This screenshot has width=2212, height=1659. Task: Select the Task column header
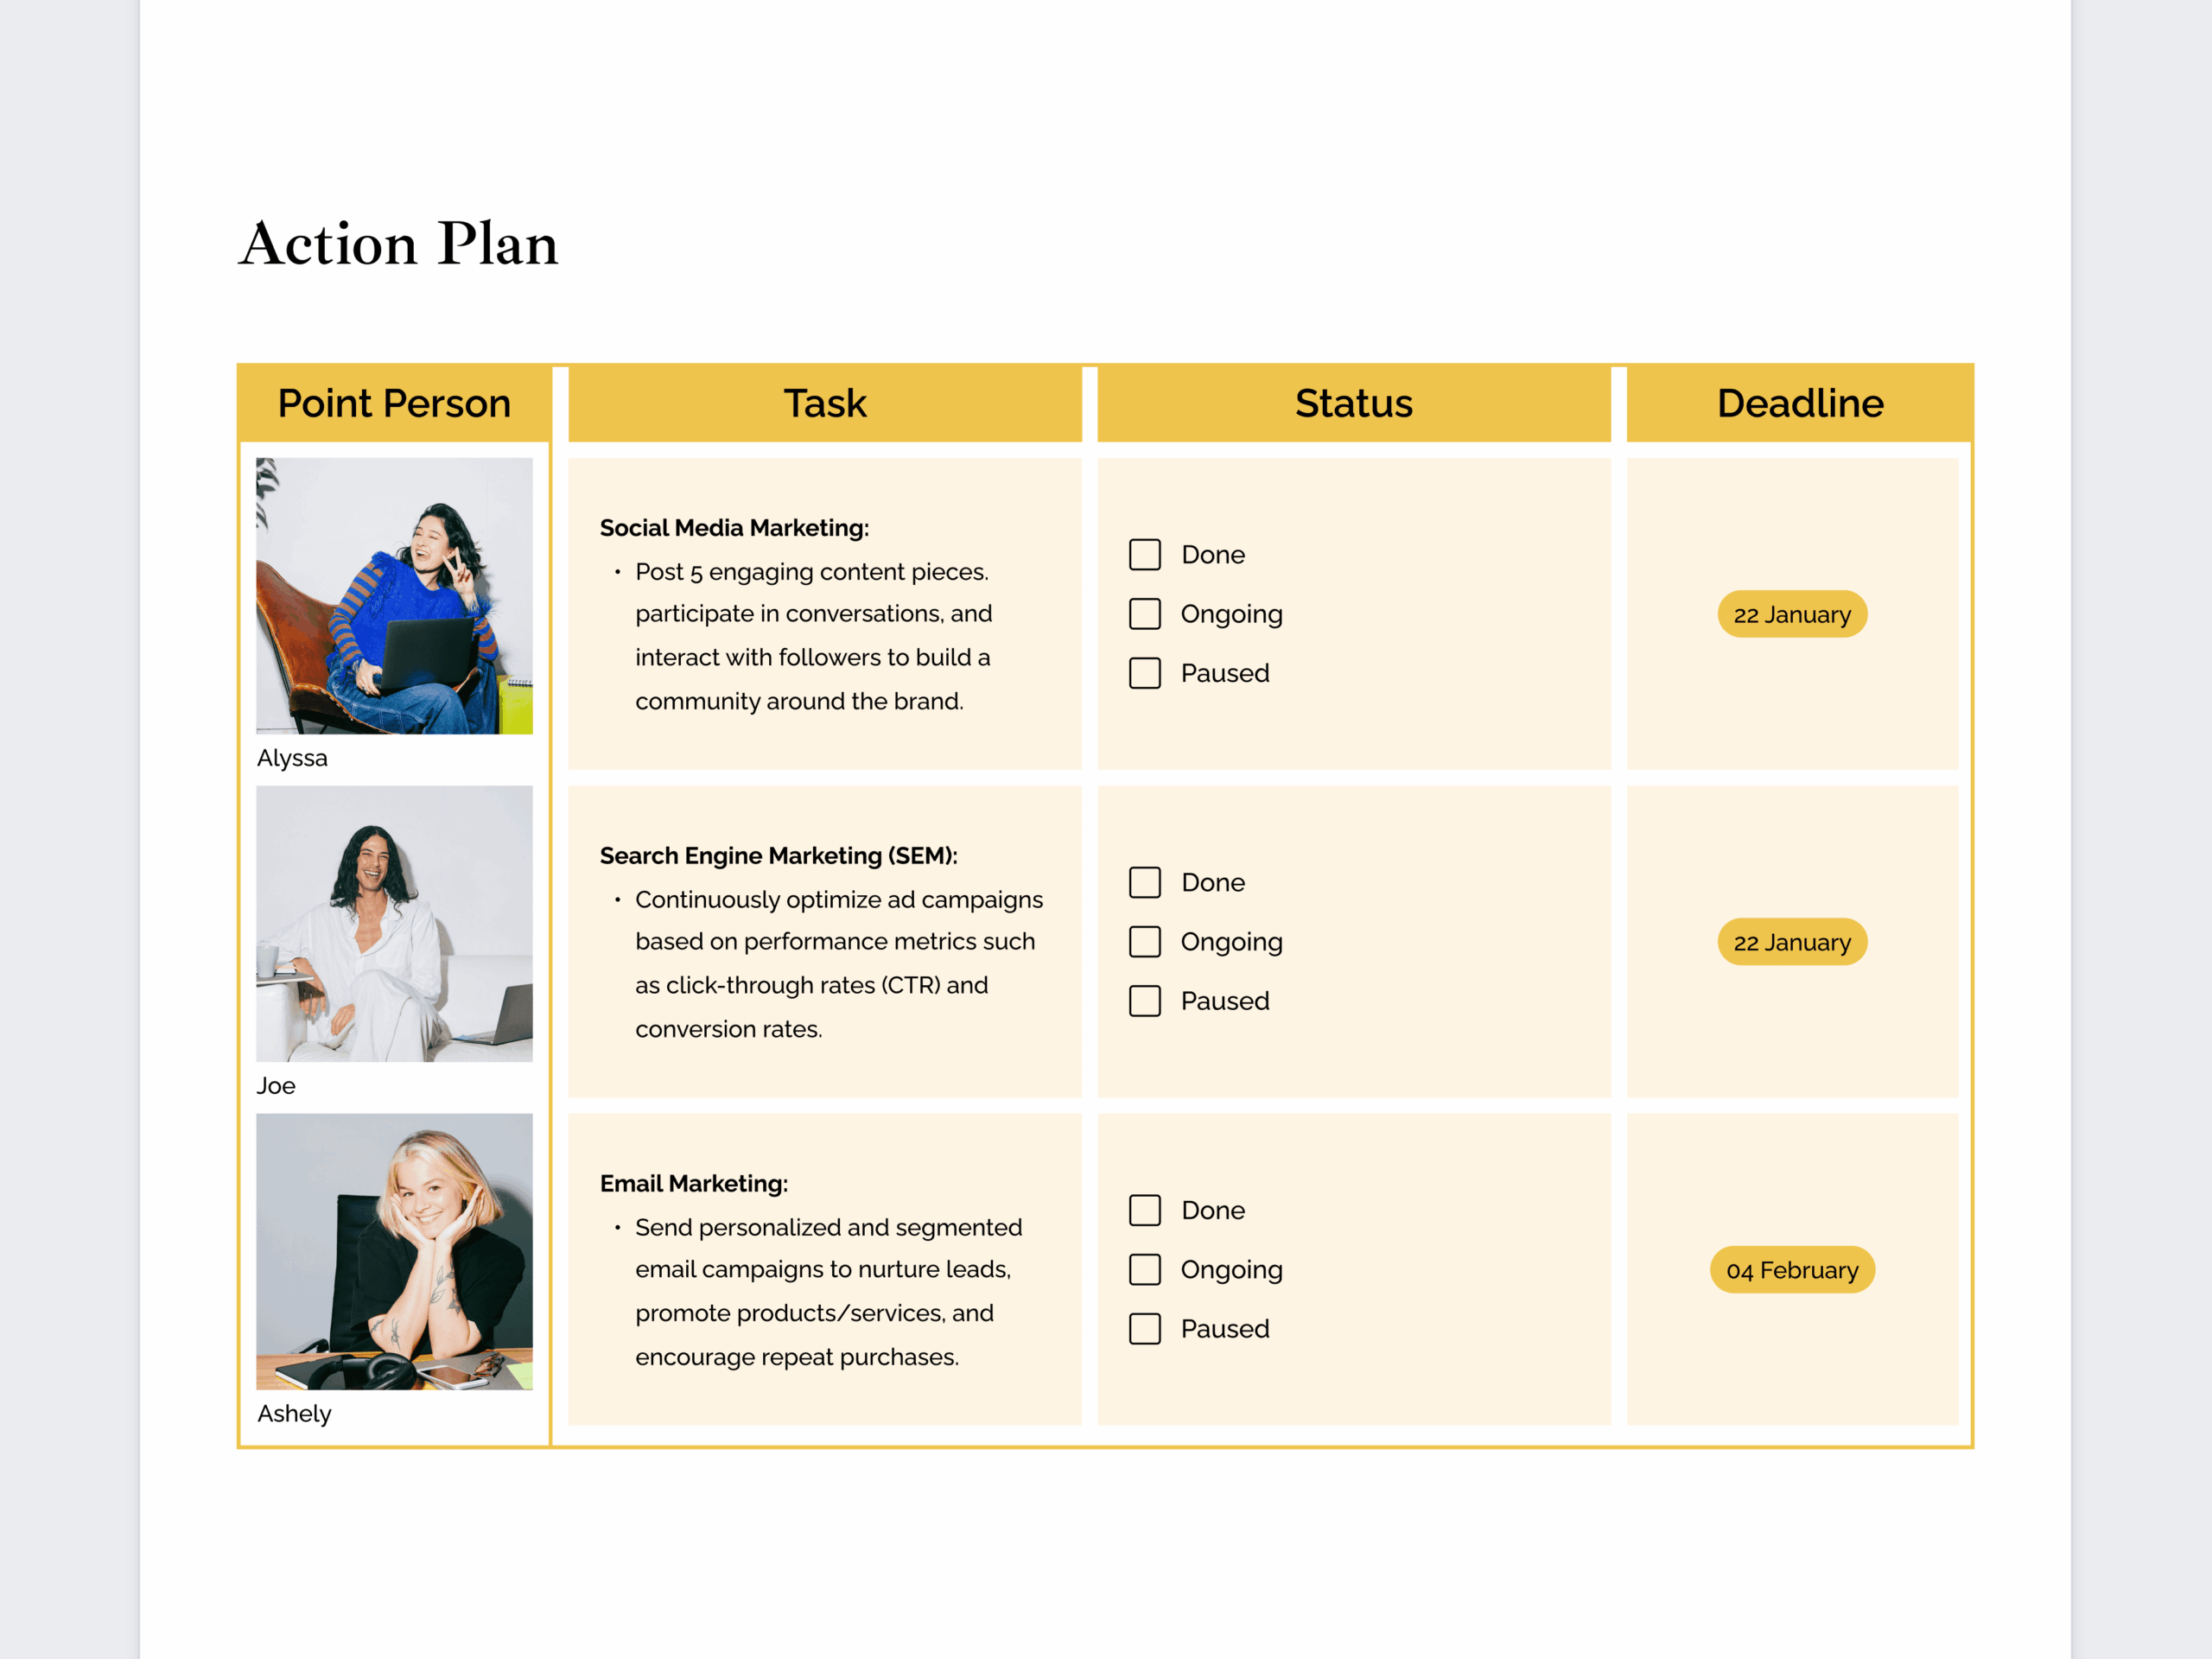(x=825, y=403)
